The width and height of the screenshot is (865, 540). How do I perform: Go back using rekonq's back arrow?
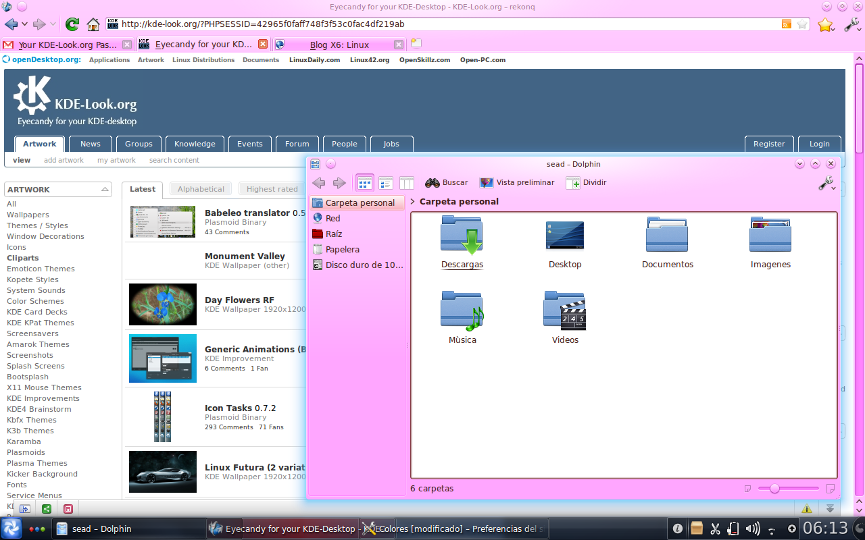(11, 24)
